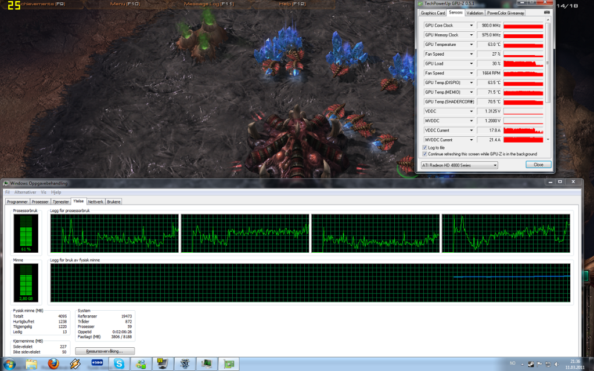Toggle Log to file checkbox

(424, 147)
